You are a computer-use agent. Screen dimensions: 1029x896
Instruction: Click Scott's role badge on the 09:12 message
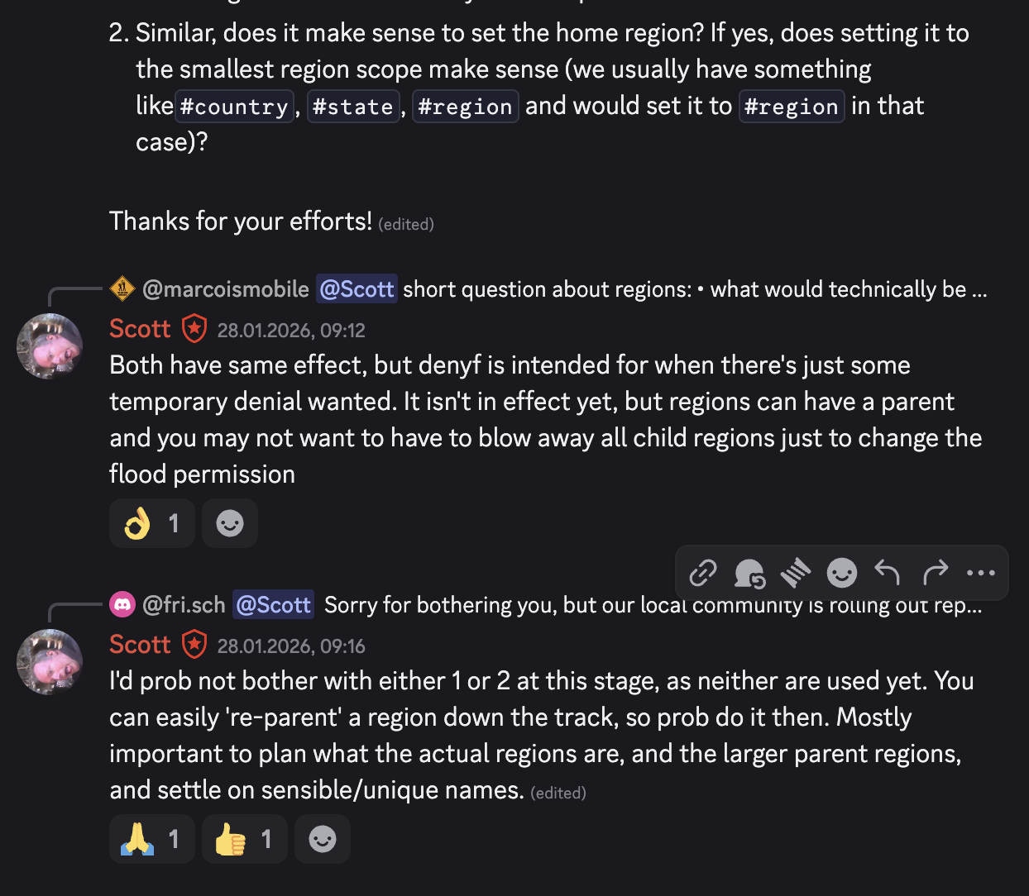194,329
